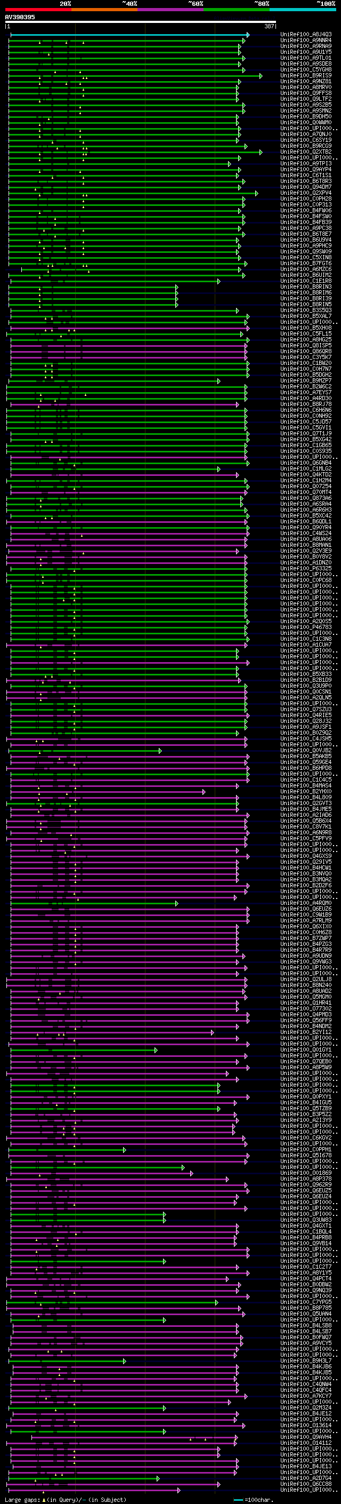Viewport: 341px width, 1504px height.
Task: Choose the UniRef100_B8RJ78 hit
Action: pos(306,404)
